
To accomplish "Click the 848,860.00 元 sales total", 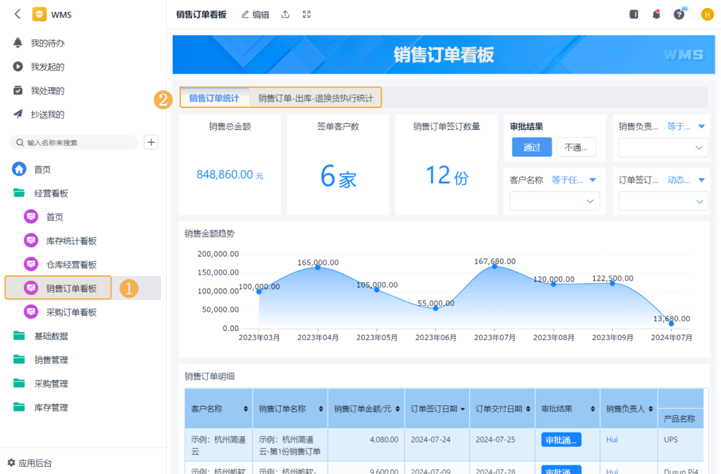I will tap(230, 175).
